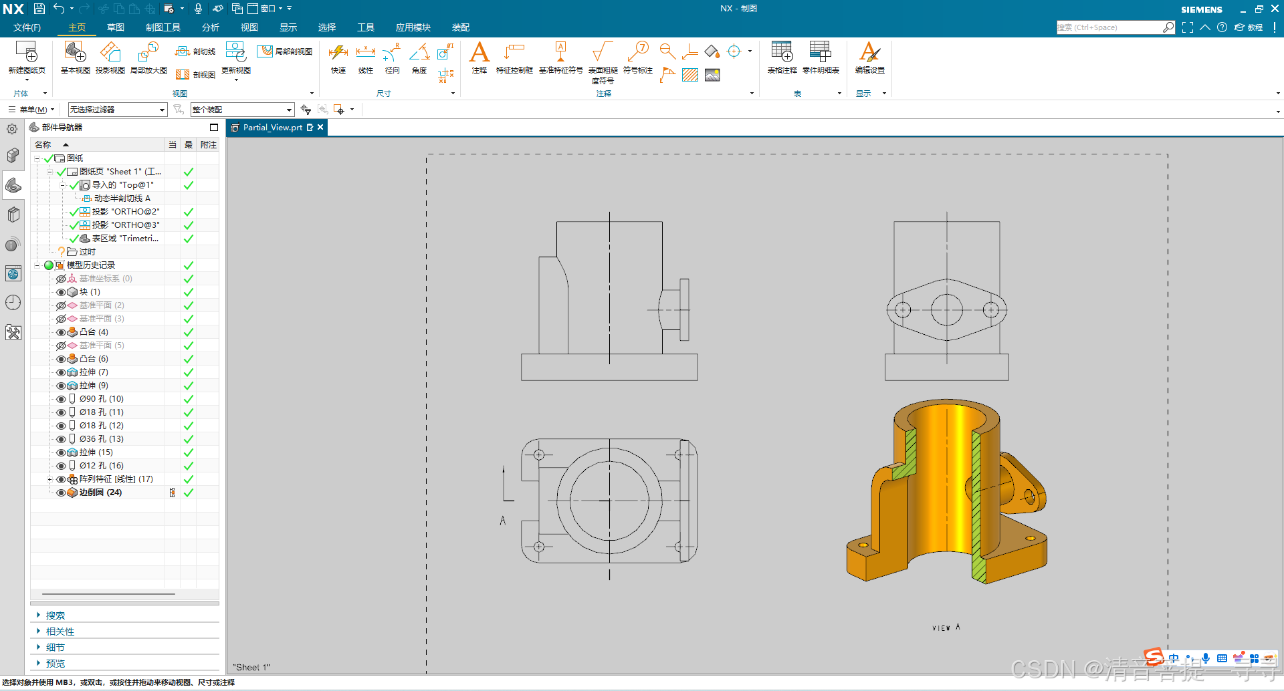Click the save icon in title bar

point(39,9)
